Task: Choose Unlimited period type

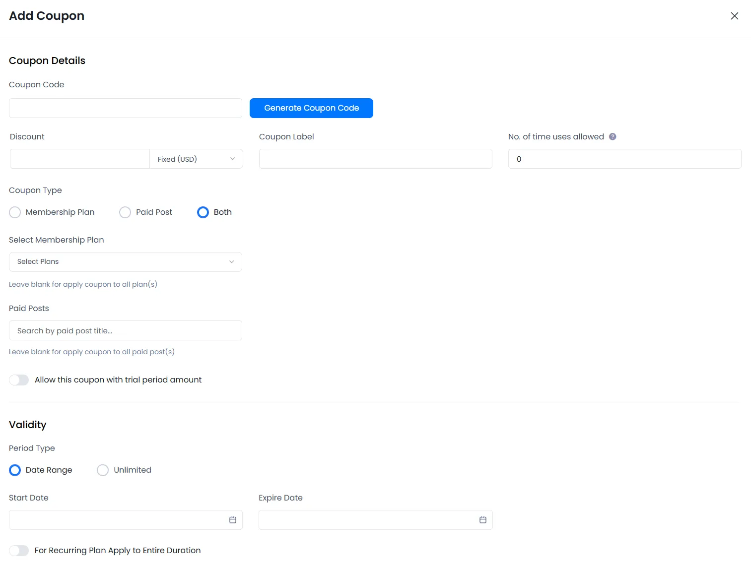Action: point(103,470)
